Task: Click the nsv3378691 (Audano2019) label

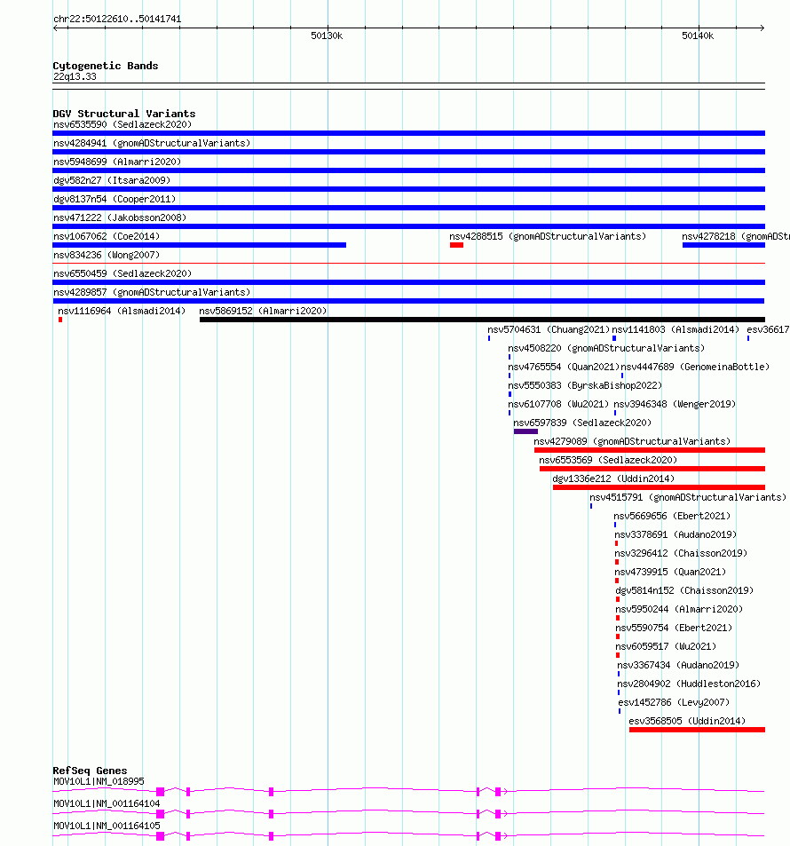Action: (x=675, y=534)
